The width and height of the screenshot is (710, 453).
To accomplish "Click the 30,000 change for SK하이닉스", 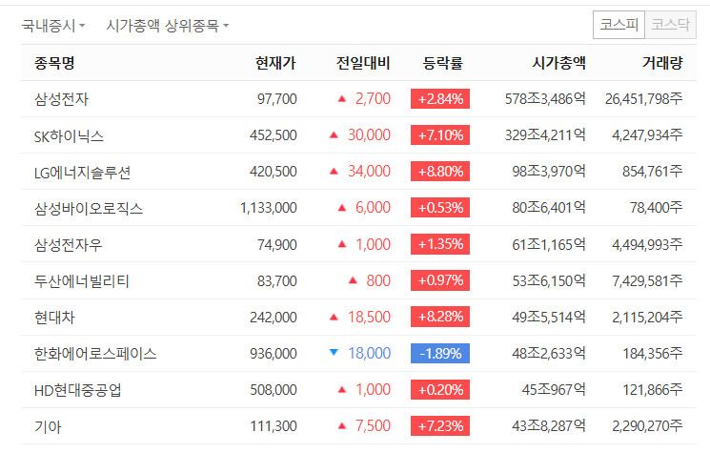I will pyautogui.click(x=369, y=135).
